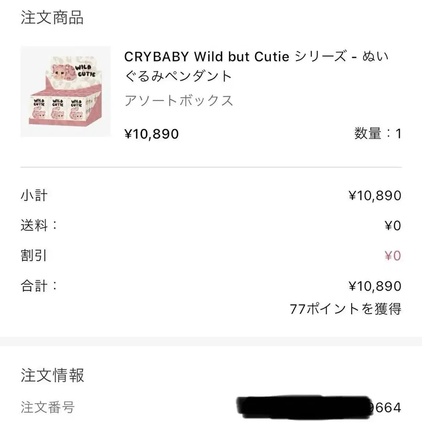Select the 合計 total label

click(x=39, y=286)
